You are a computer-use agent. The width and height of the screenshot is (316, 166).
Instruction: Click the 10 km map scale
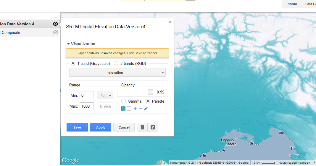263,162
